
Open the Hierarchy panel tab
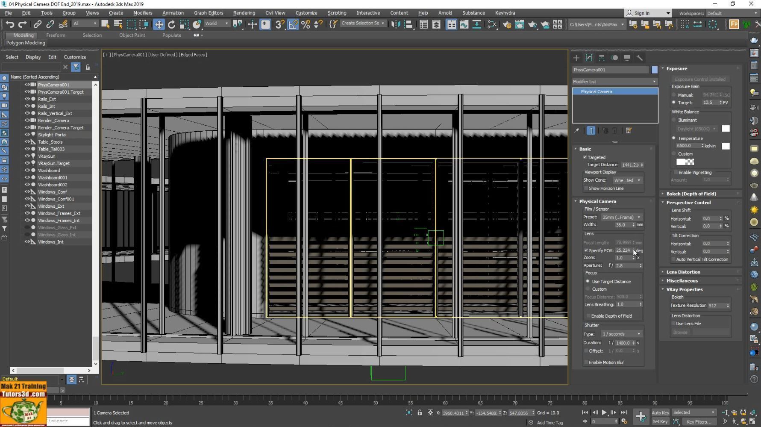click(602, 58)
